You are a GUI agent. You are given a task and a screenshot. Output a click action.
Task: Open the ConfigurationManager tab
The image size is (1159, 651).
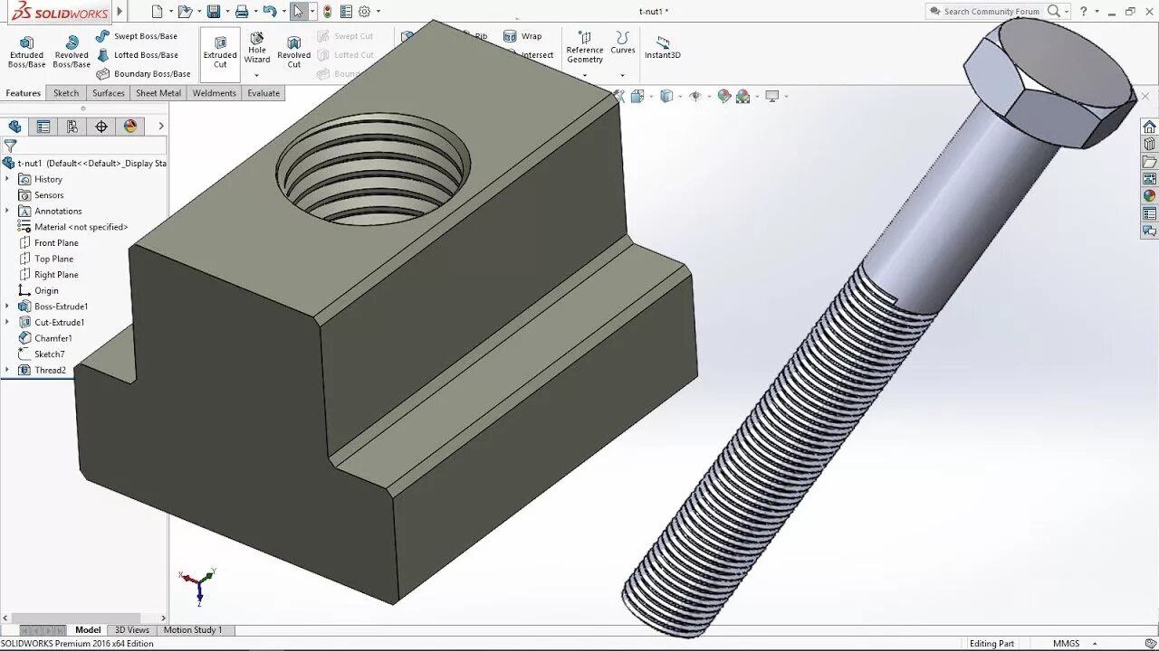pyautogui.click(x=72, y=127)
